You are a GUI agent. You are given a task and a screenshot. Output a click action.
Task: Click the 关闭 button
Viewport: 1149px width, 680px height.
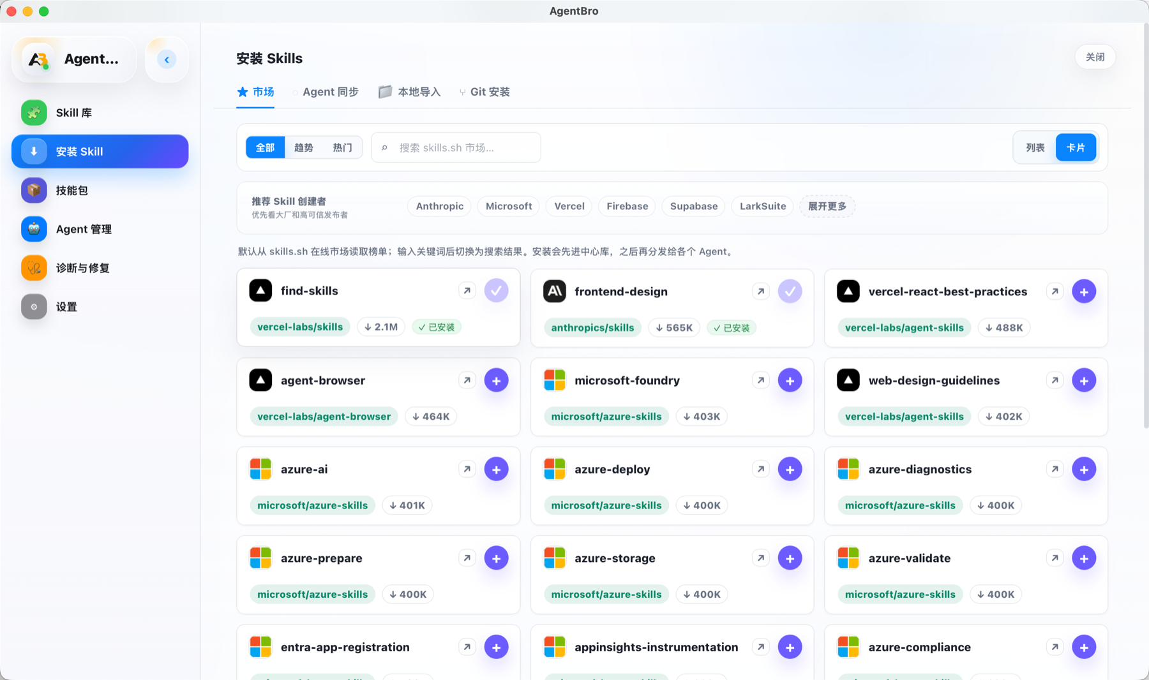pos(1095,57)
